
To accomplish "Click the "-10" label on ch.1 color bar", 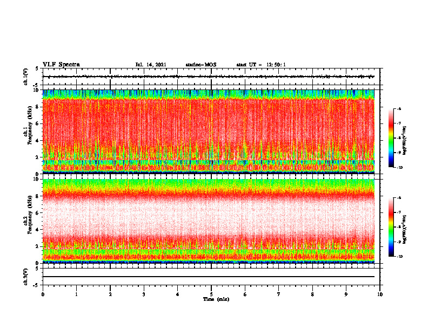I will click(x=400, y=168).
